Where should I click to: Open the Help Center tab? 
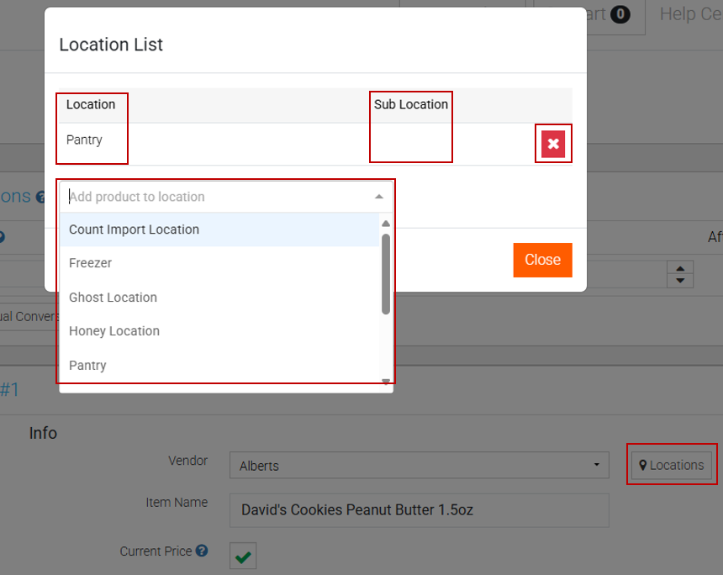tap(688, 14)
